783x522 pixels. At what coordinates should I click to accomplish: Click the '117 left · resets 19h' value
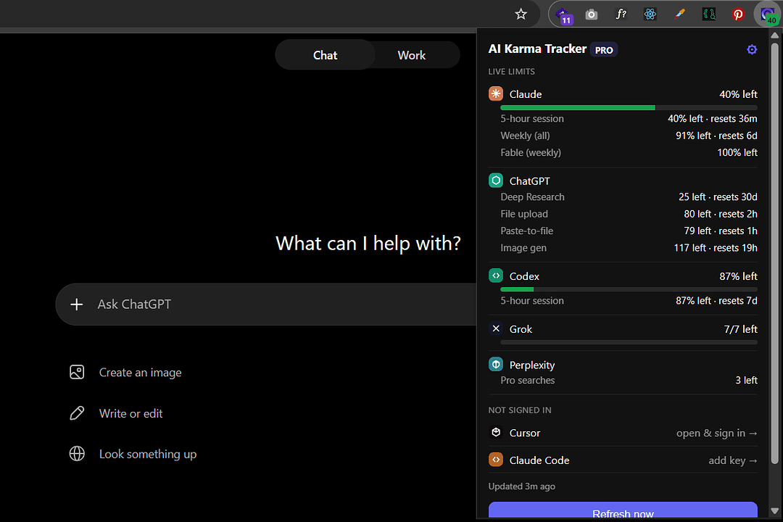click(x=715, y=248)
